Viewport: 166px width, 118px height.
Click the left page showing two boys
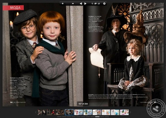(41, 55)
